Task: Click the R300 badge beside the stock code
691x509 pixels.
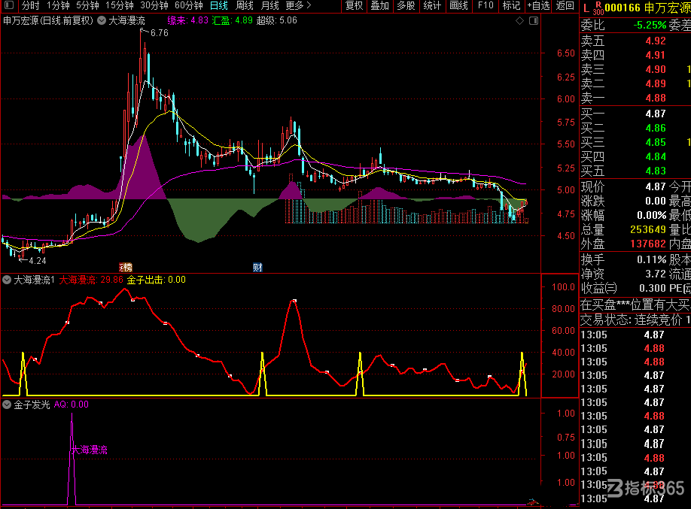Action: pos(598,8)
